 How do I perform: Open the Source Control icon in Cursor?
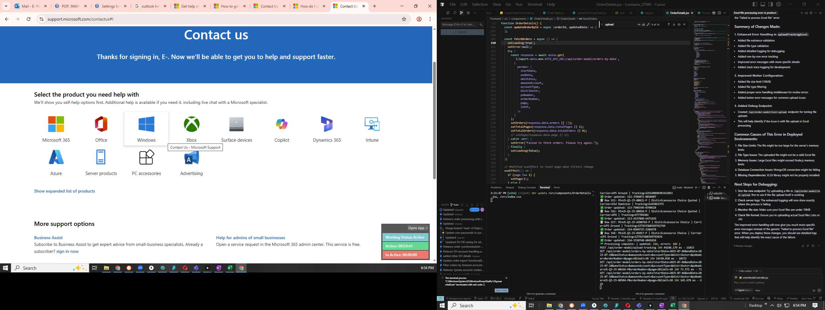(x=462, y=13)
